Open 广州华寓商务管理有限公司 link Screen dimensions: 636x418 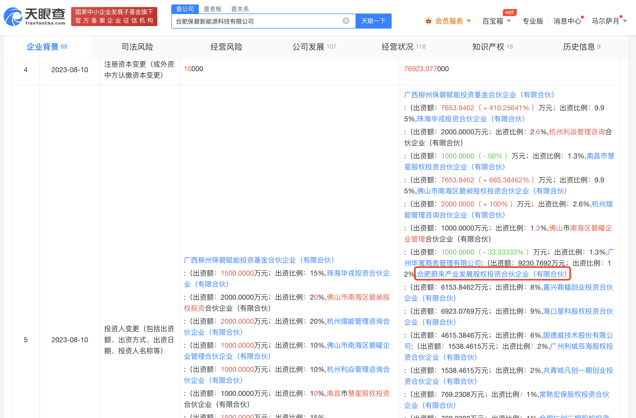click(x=509, y=257)
